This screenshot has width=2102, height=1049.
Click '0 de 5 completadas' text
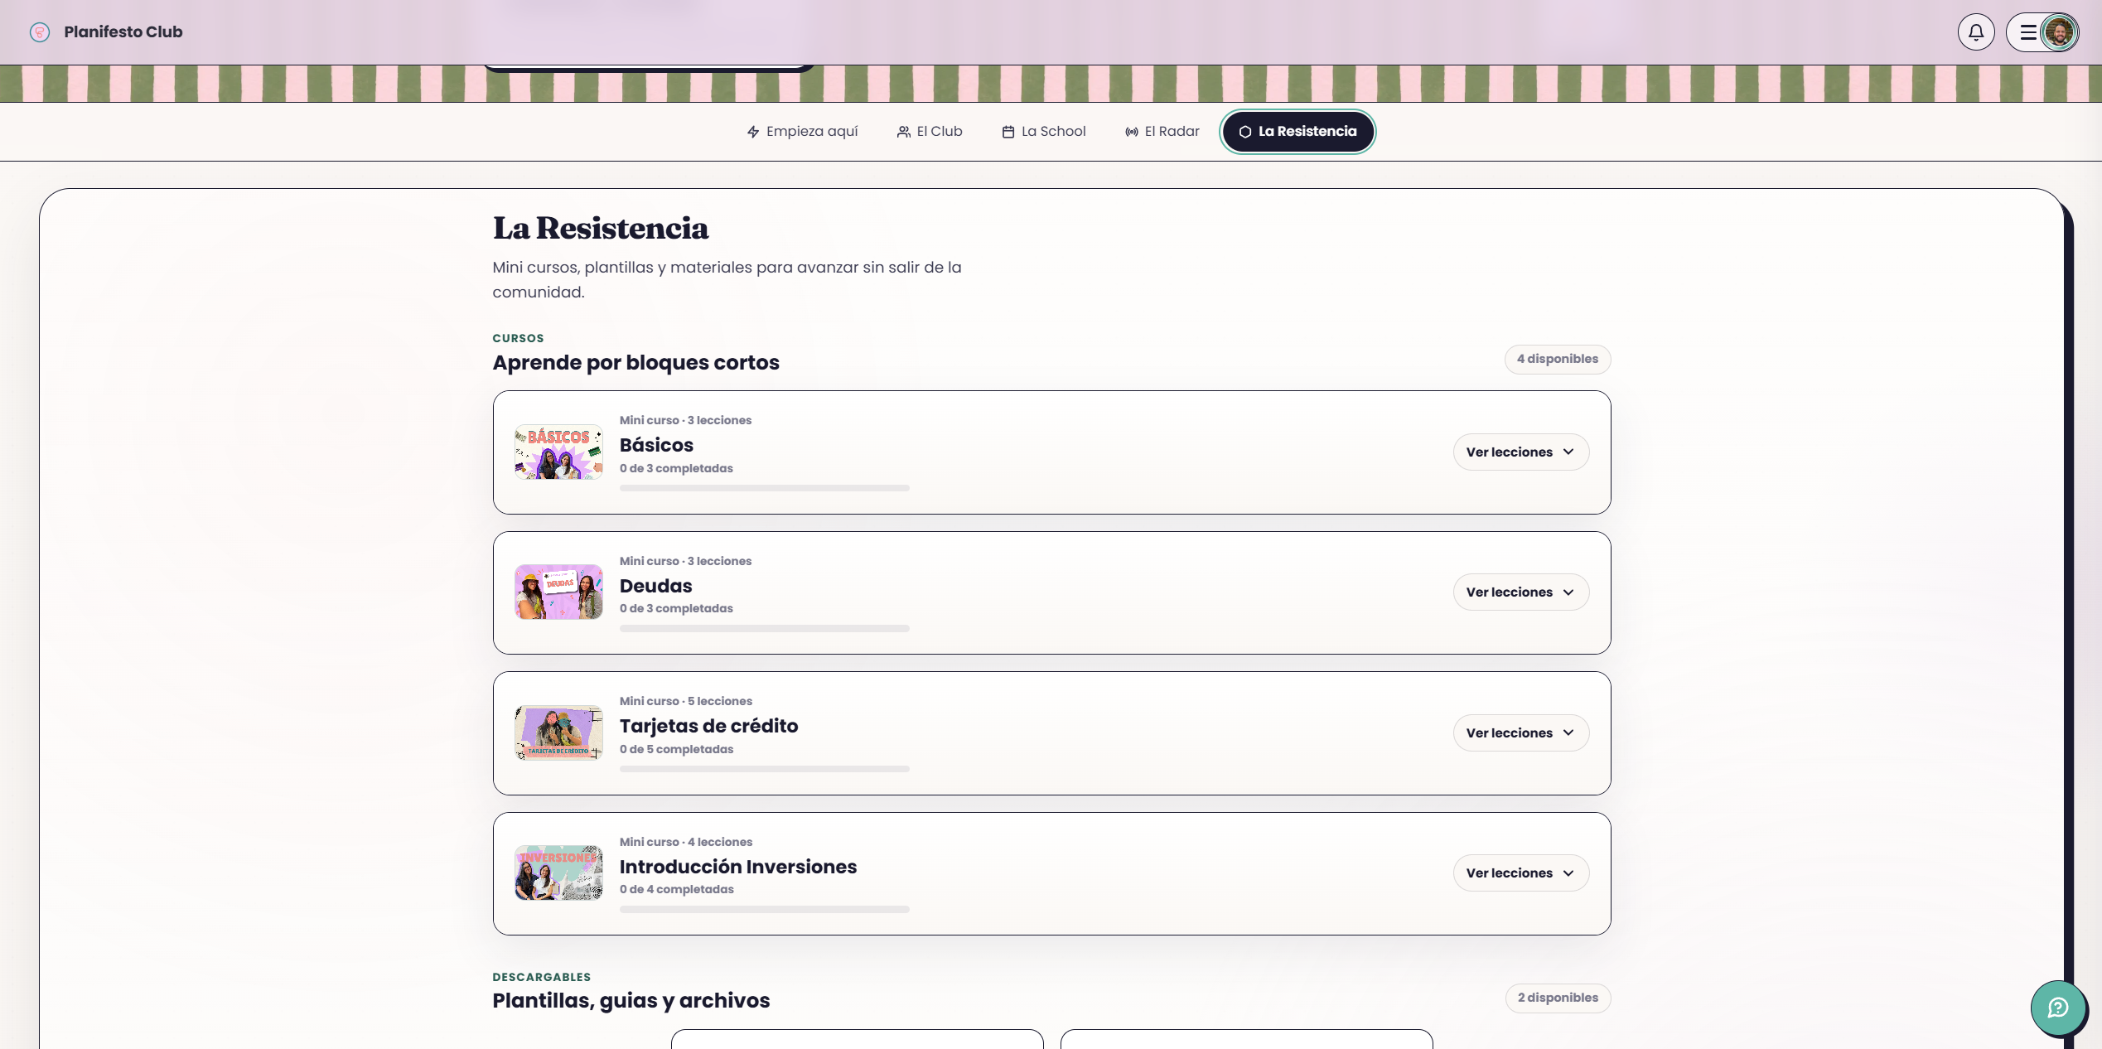pos(676,750)
